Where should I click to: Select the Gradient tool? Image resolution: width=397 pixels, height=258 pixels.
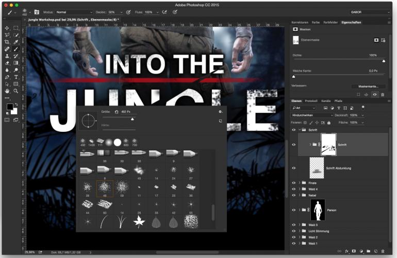click(x=16, y=63)
